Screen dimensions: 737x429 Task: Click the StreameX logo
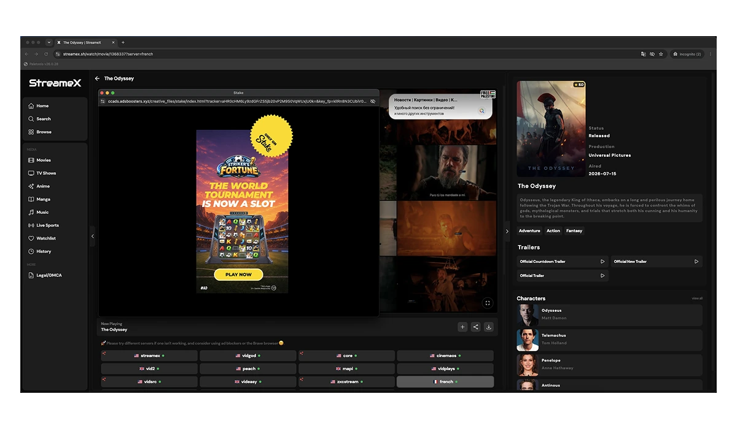pos(55,83)
